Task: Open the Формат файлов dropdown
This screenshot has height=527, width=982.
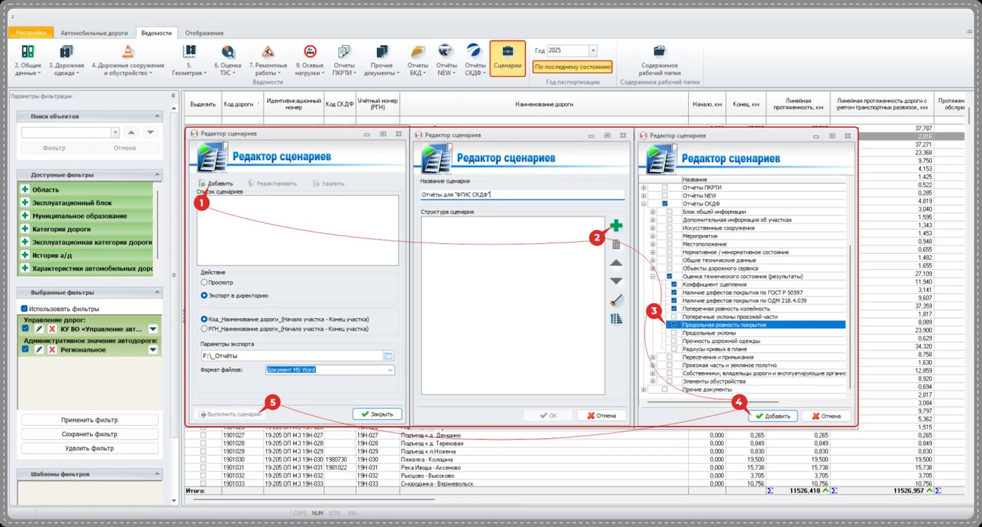Action: pyautogui.click(x=390, y=370)
